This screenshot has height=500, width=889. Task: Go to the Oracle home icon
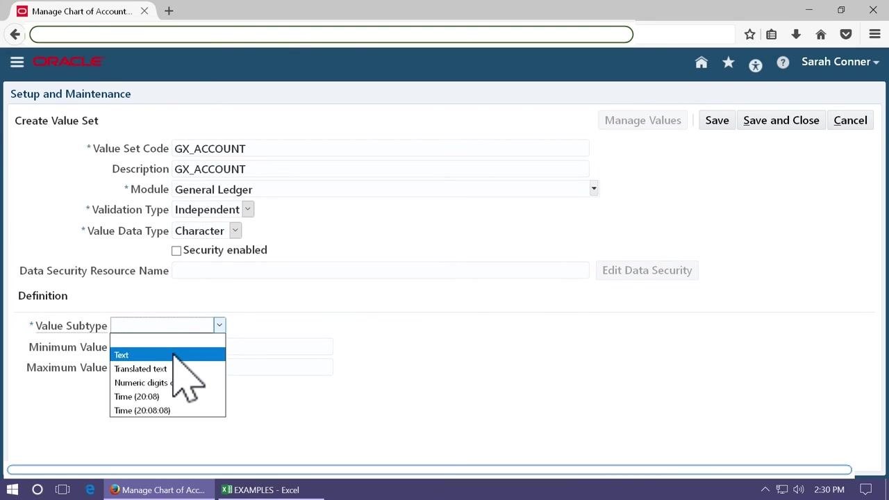(x=701, y=62)
